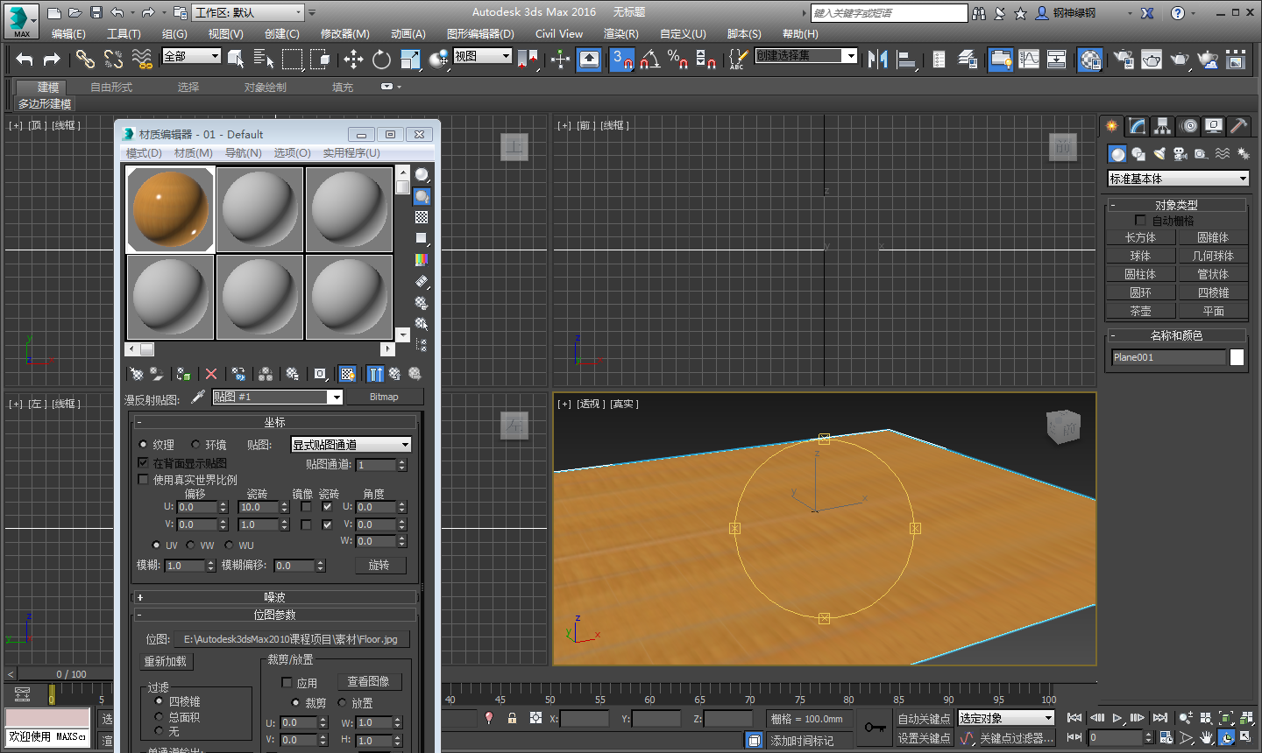Open the Modify panel tab icon
1262x753 pixels.
1137,126
